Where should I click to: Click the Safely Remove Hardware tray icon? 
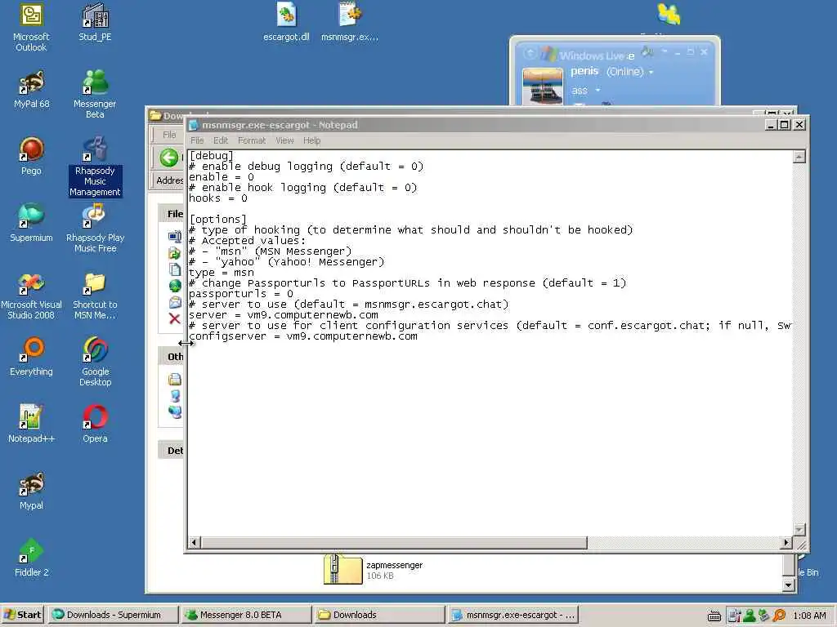point(764,616)
